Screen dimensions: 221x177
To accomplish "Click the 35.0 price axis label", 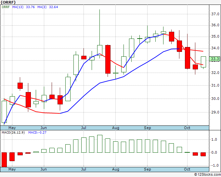I will click(x=215, y=37).
